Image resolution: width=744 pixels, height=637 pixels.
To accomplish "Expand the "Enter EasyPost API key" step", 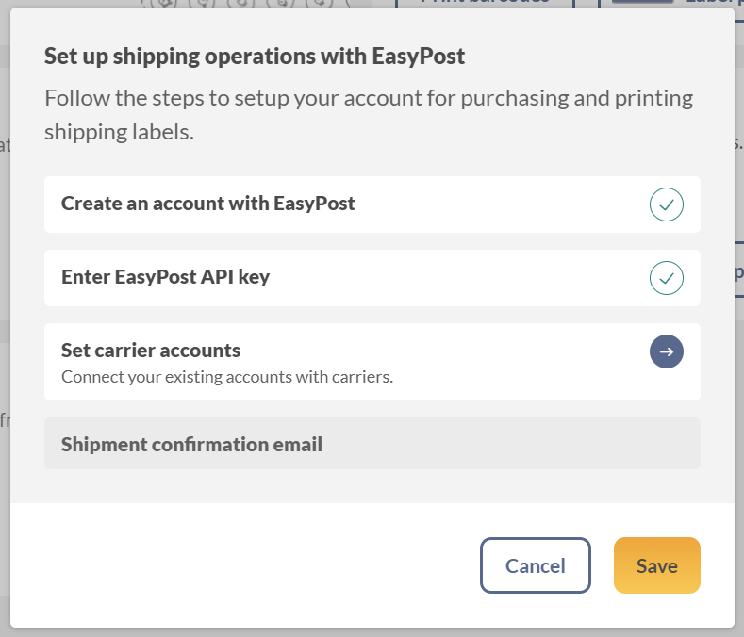I will pyautogui.click(x=372, y=278).
